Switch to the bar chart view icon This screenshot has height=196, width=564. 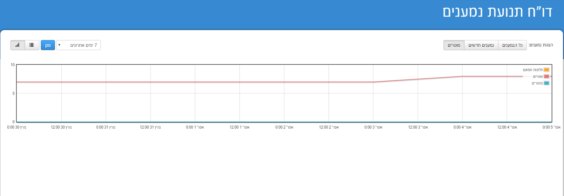point(17,45)
